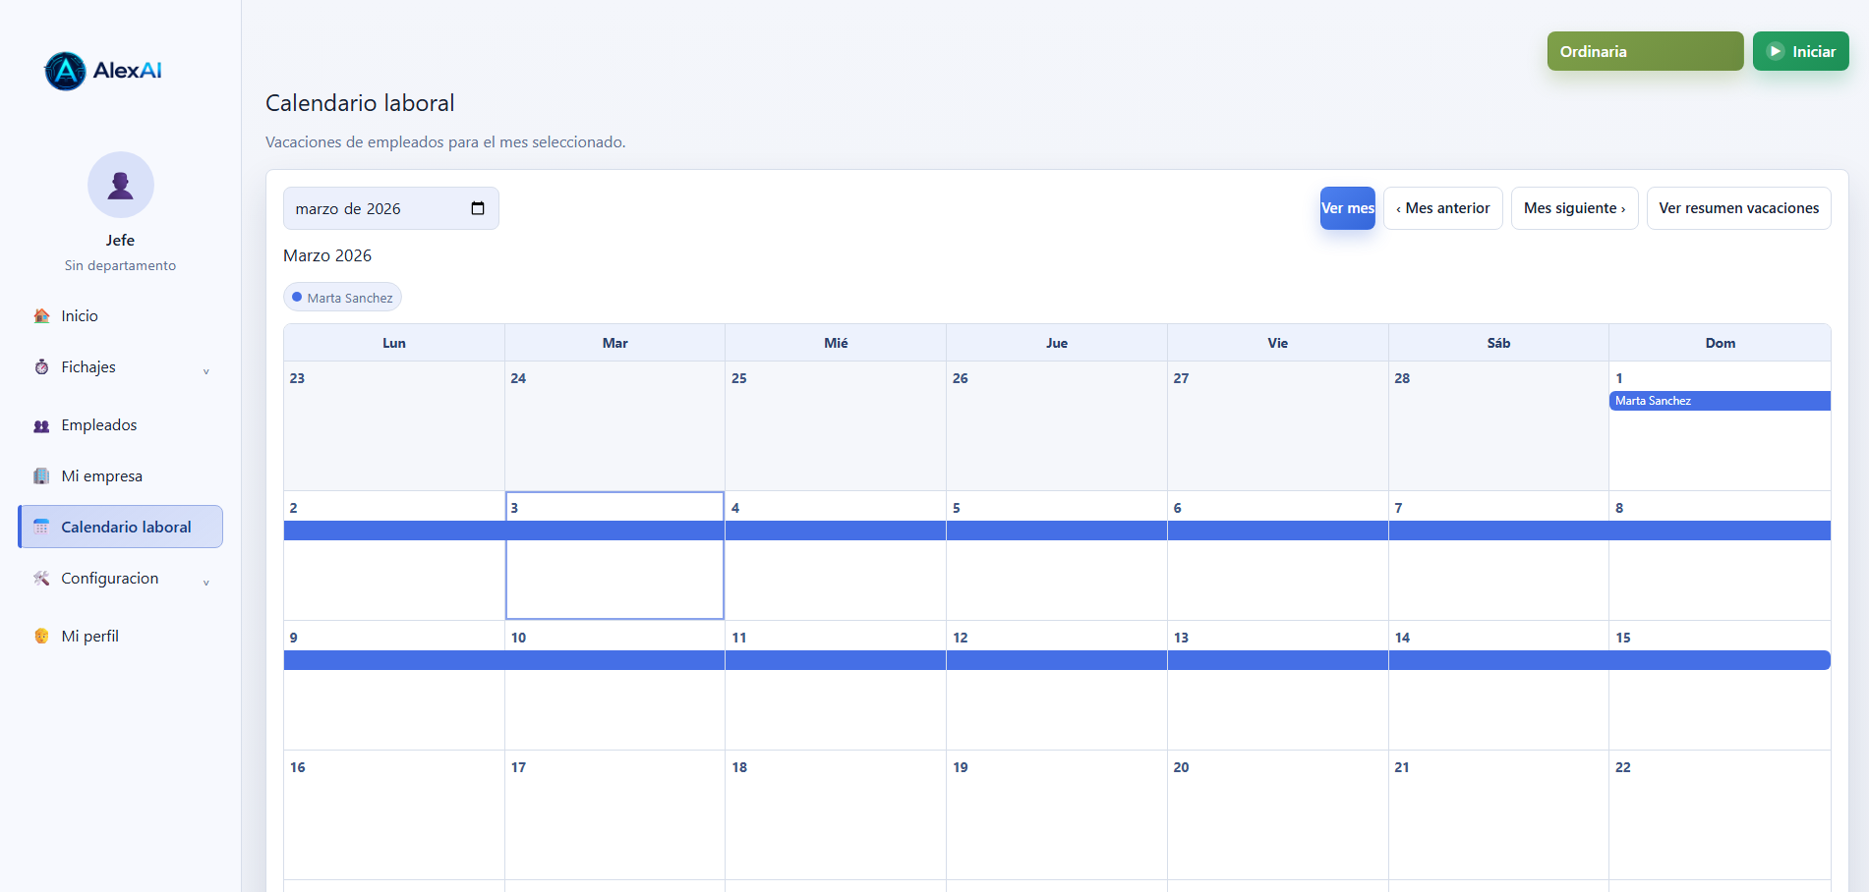1869x892 pixels.
Task: Open the month picker calendar icon
Action: pyautogui.click(x=478, y=208)
